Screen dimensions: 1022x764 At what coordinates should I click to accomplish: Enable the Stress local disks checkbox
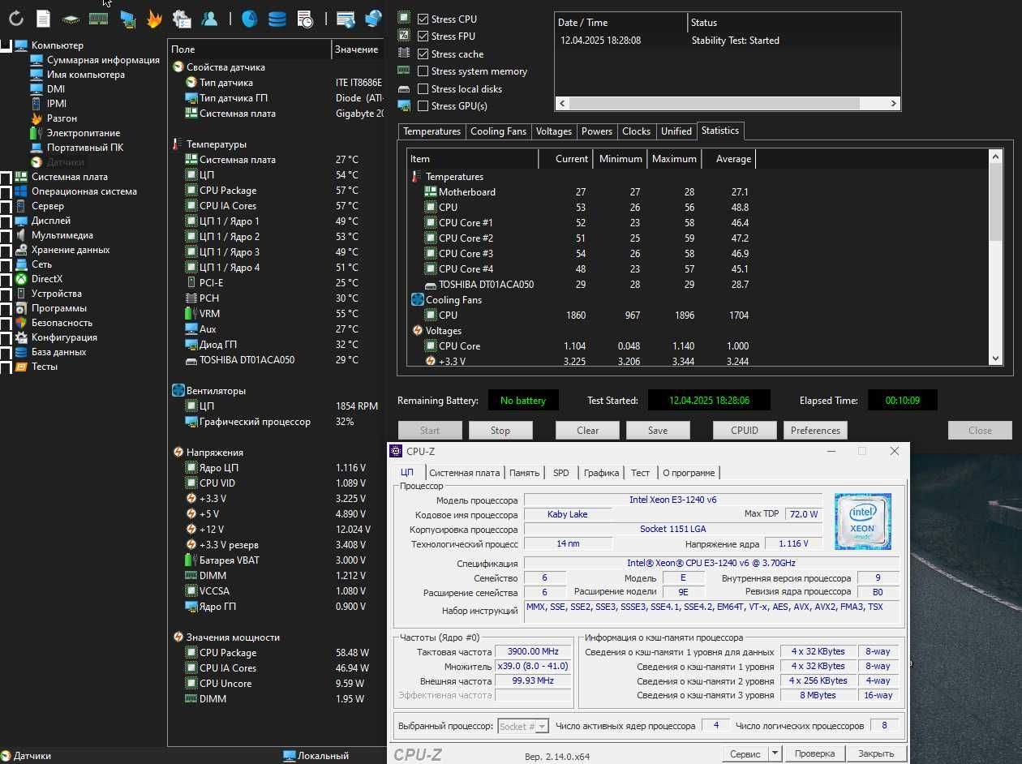tap(423, 88)
